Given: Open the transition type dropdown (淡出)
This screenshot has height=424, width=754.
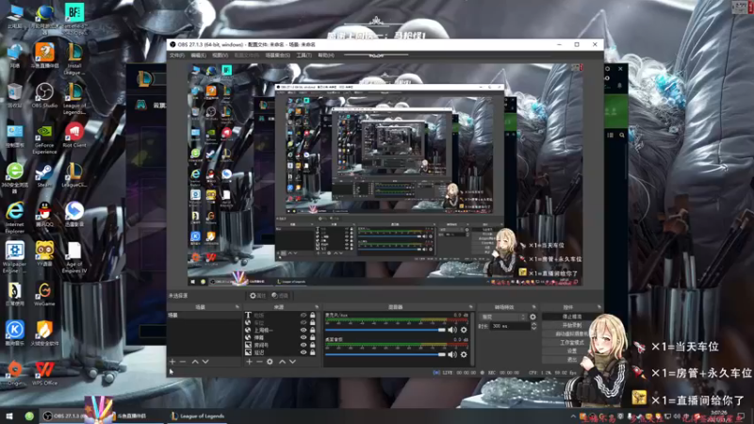Looking at the screenshot, I should pyautogui.click(x=503, y=317).
